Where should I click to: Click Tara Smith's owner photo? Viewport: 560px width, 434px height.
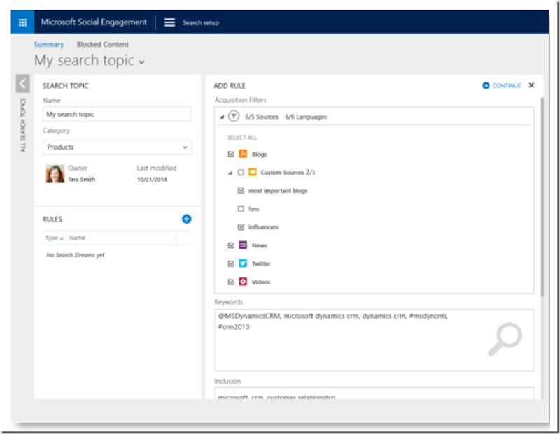pos(55,174)
